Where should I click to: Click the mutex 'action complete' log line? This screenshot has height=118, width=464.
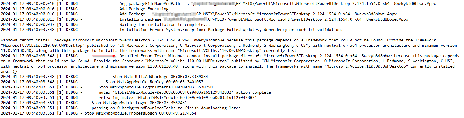point(184,92)
